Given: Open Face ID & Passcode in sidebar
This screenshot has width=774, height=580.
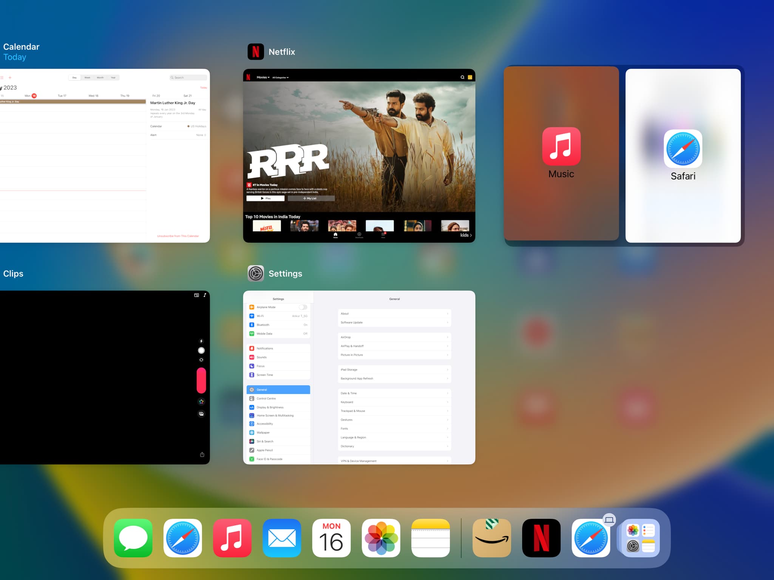Looking at the screenshot, I should click(278, 459).
